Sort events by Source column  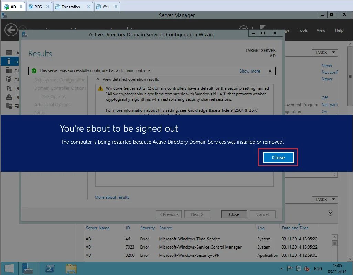pyautogui.click(x=165, y=228)
